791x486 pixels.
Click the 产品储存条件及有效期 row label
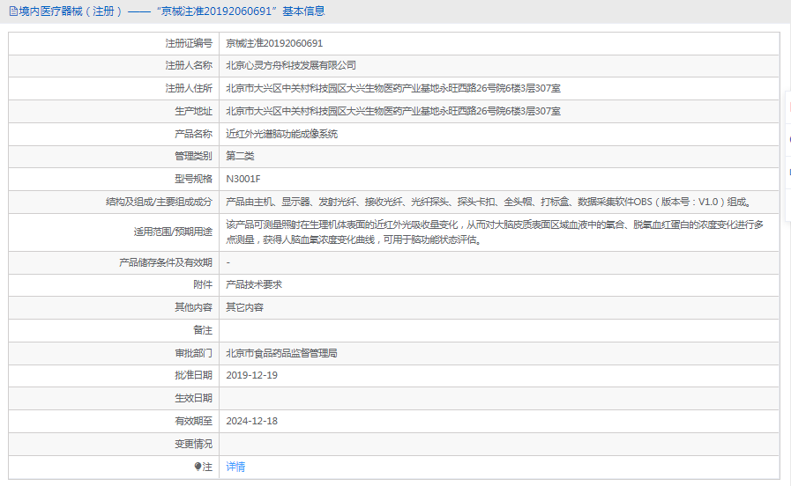click(166, 262)
